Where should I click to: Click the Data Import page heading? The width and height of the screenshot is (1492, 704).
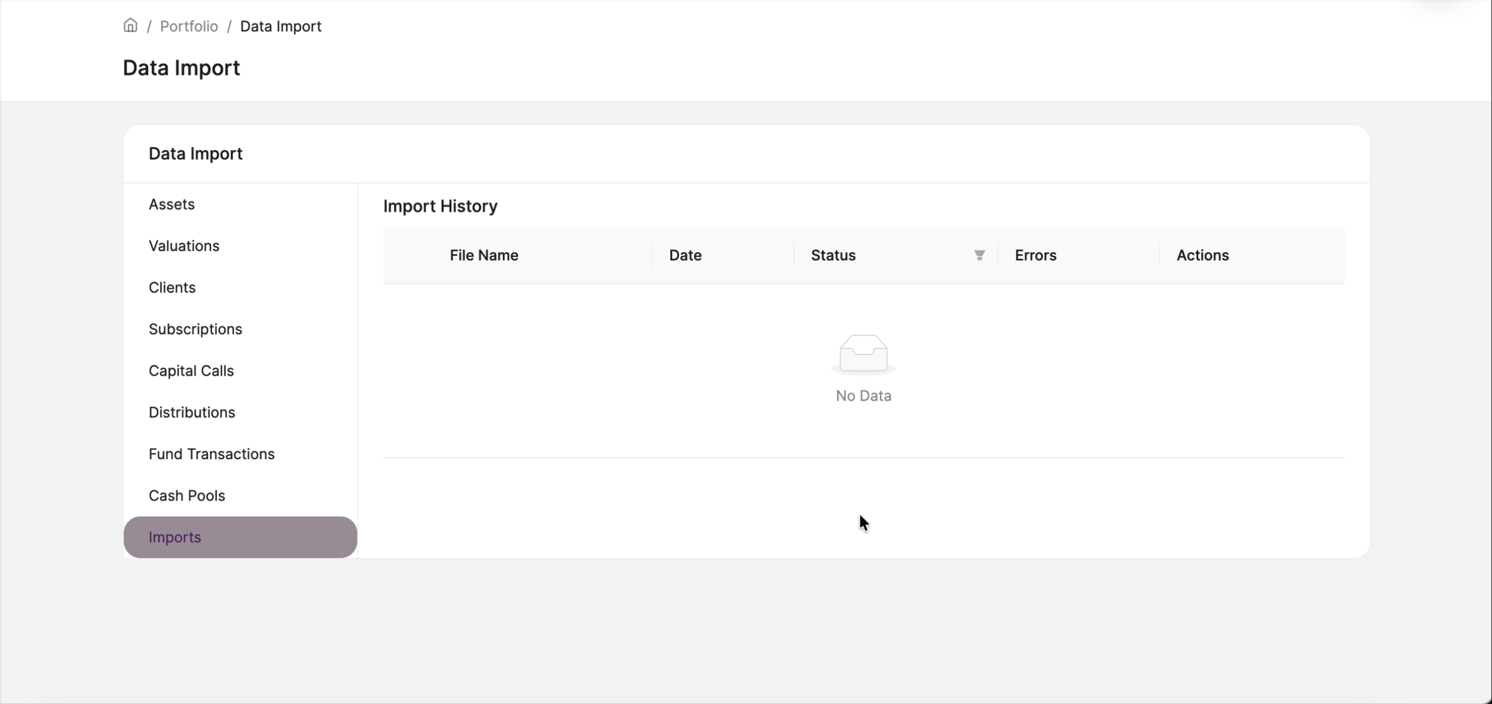click(x=181, y=68)
